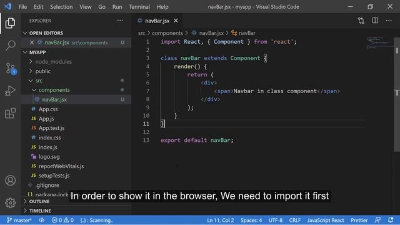Collapse the Open Editors section

25,33
